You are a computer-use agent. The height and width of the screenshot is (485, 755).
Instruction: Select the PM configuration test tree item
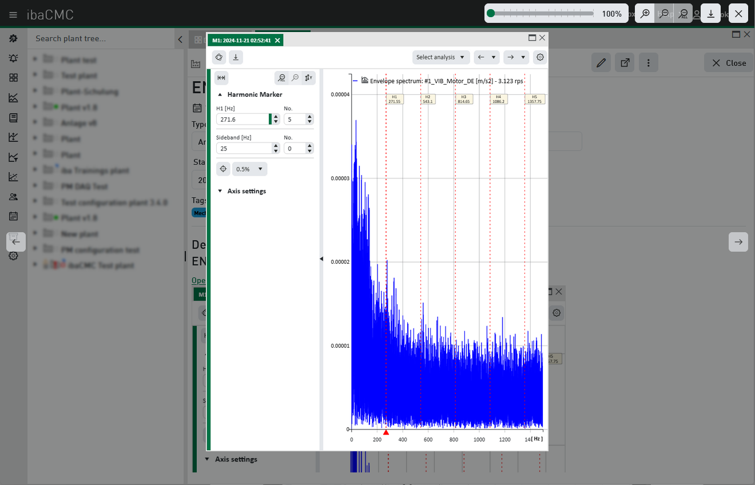pos(101,250)
